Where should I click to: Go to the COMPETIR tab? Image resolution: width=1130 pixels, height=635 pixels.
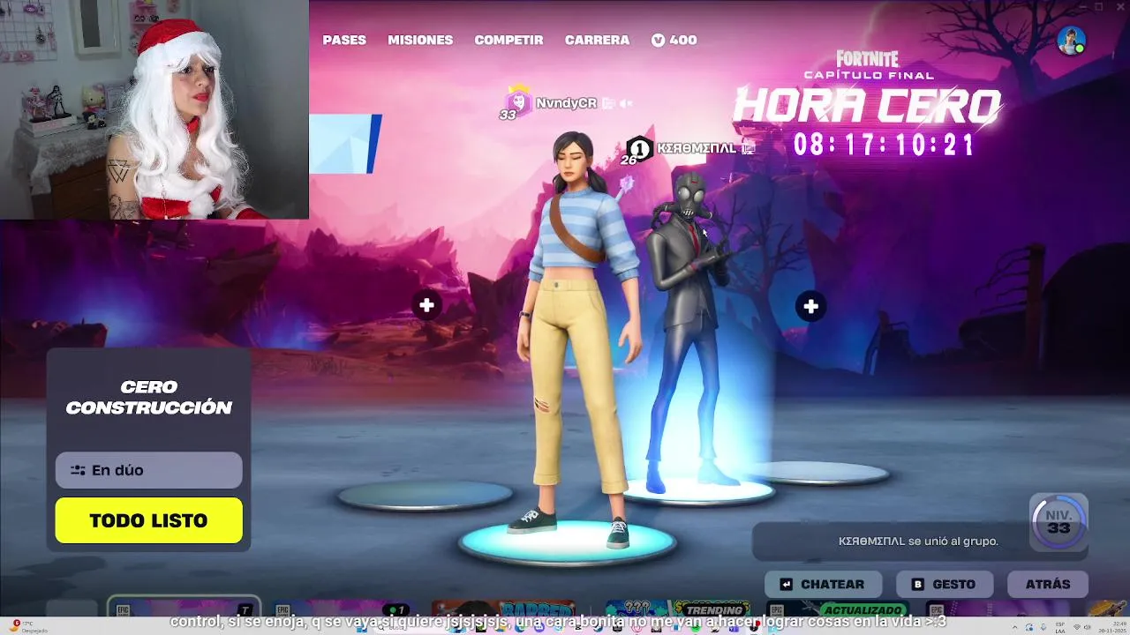508,40
